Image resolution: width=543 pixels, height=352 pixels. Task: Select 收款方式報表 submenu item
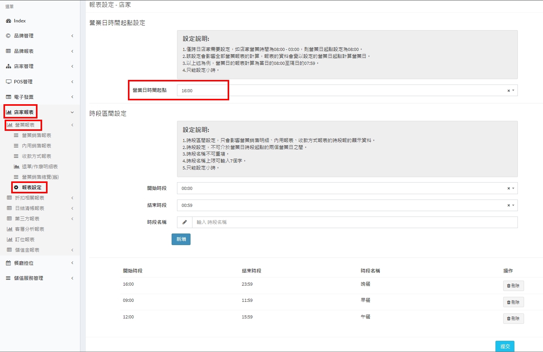coord(36,156)
